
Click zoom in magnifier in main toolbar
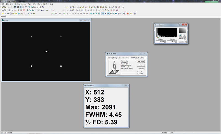click(x=29, y=7)
